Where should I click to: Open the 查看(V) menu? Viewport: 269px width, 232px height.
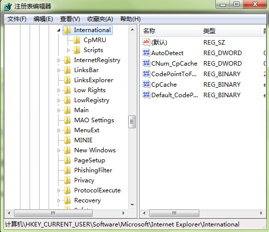(70, 19)
